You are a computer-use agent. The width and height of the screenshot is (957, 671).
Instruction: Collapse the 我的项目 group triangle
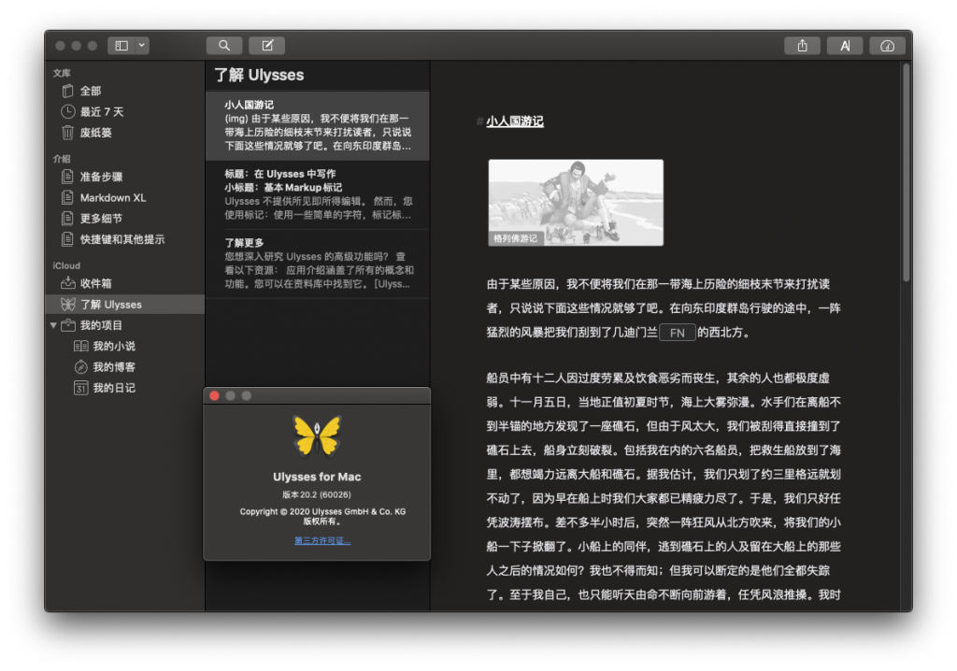pos(53,325)
